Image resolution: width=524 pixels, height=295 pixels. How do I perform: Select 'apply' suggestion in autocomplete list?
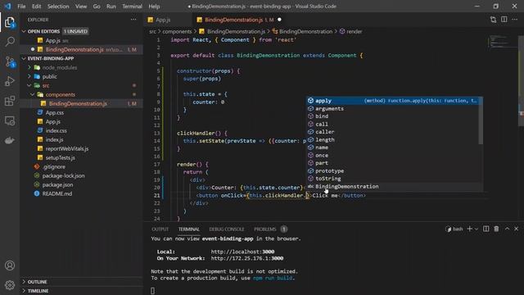[393, 101]
